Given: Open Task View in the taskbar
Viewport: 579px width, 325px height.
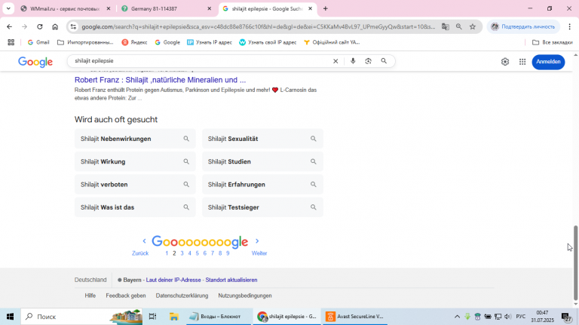Looking at the screenshot, I should [152, 317].
